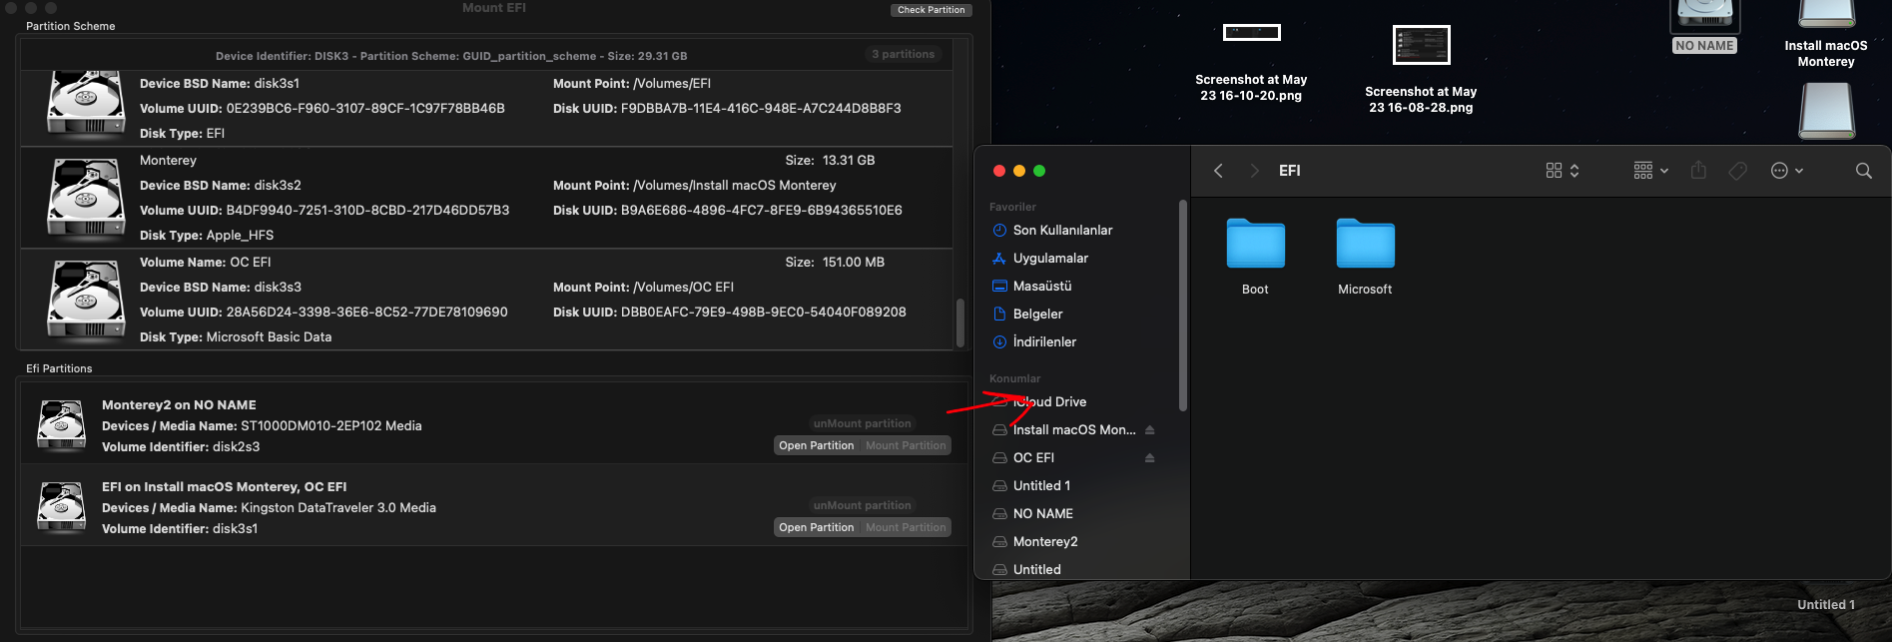Click the Finder search magnifier
Viewport: 1892px width, 642px height.
1863,171
